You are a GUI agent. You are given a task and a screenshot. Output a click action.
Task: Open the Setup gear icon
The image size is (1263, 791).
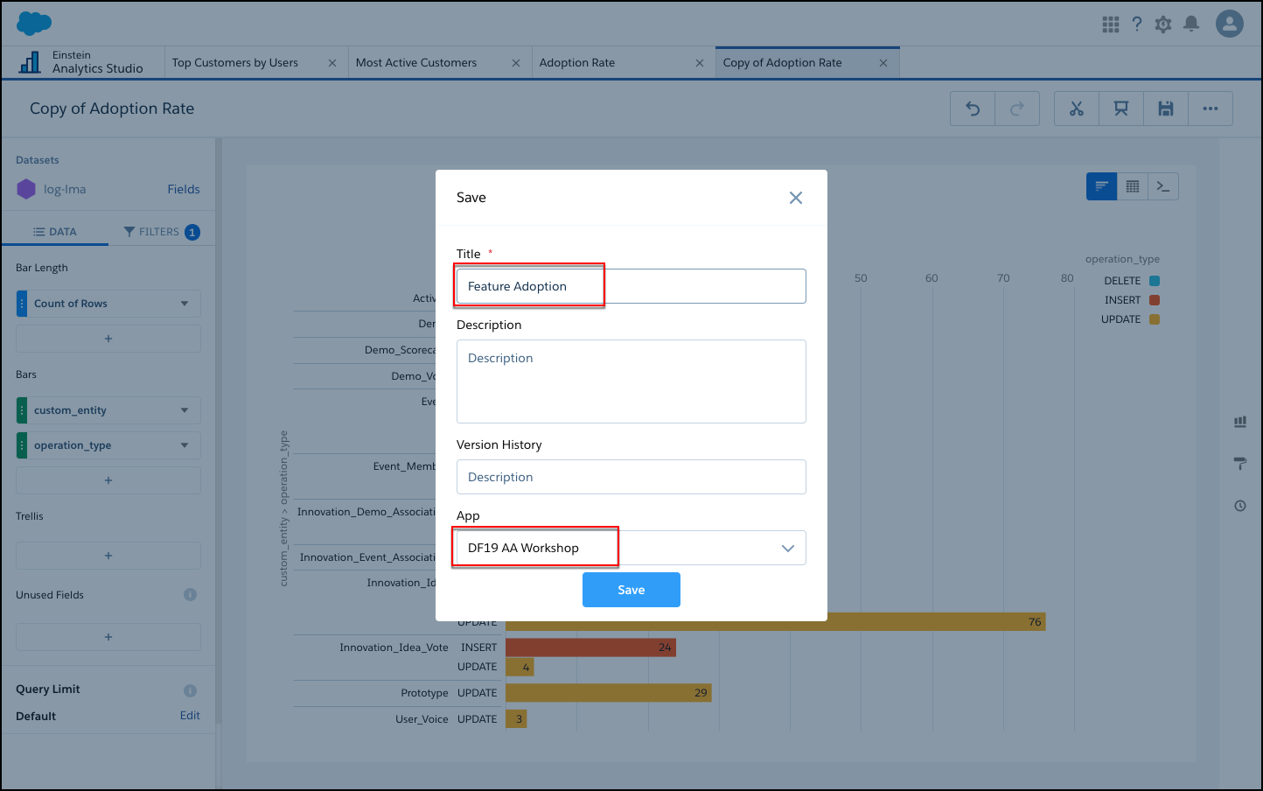tap(1163, 24)
